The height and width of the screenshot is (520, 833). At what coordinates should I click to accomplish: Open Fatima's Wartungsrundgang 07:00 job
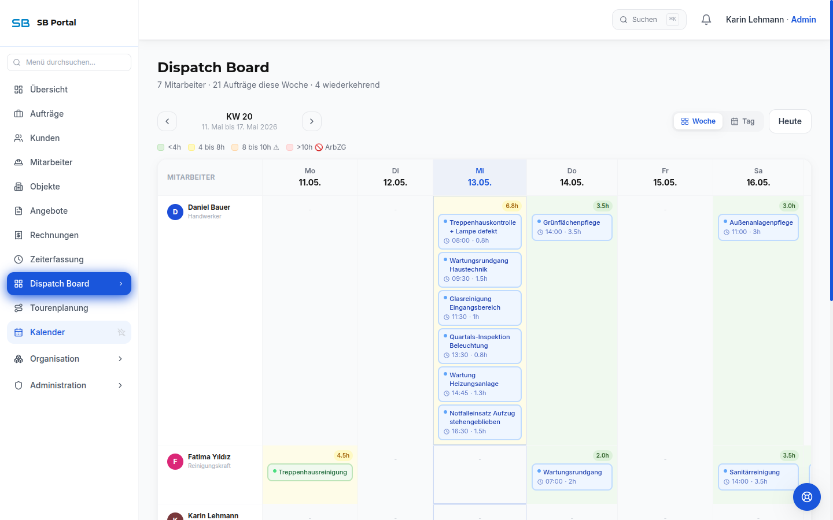pos(572,477)
